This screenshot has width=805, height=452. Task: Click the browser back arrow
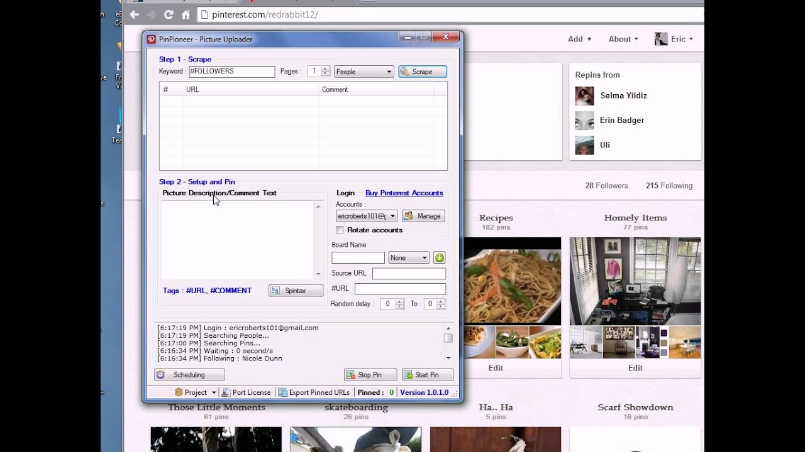point(135,14)
